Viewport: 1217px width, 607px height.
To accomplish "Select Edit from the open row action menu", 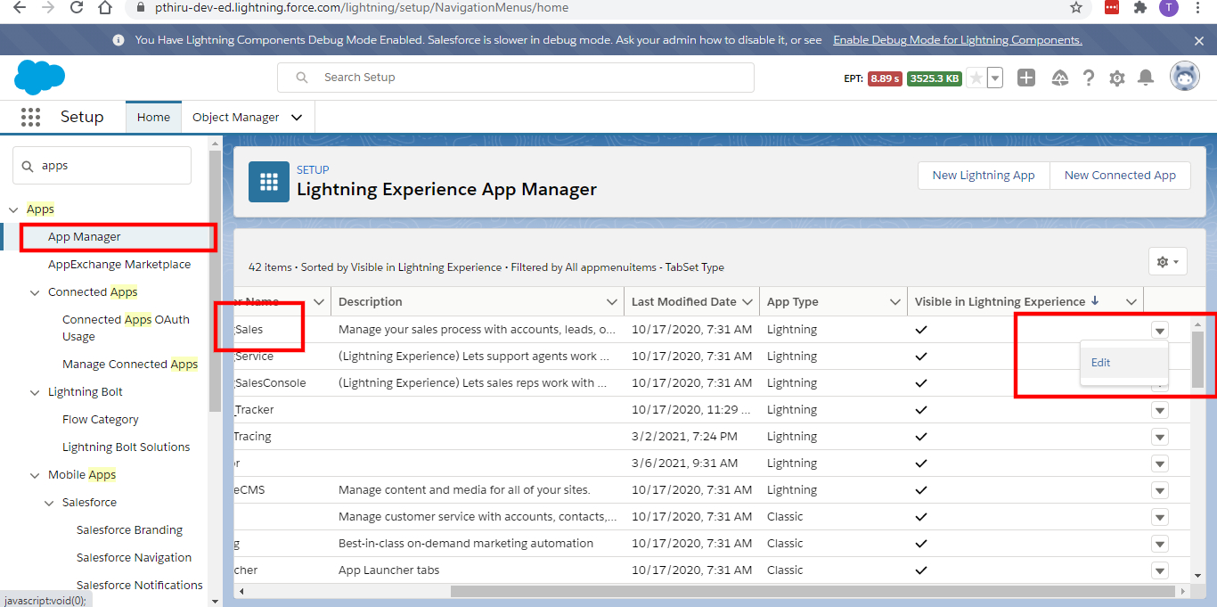I will [x=1100, y=362].
